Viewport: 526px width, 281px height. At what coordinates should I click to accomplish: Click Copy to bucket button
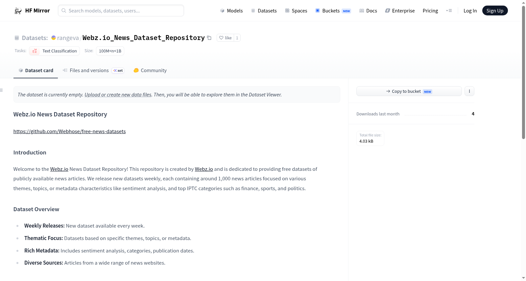[409, 91]
